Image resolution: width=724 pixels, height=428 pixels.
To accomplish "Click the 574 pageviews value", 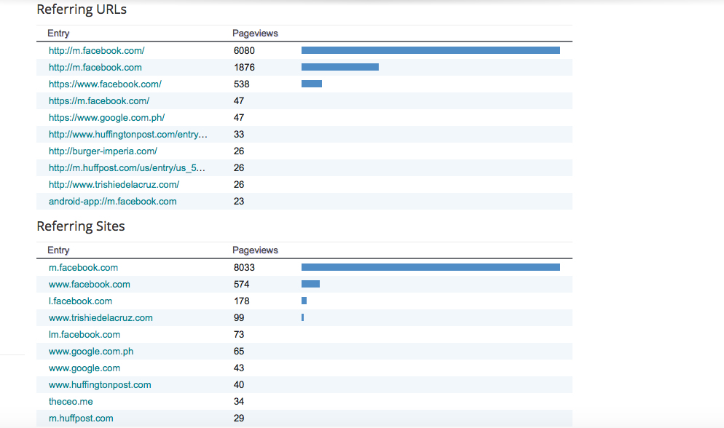I will click(x=242, y=284).
